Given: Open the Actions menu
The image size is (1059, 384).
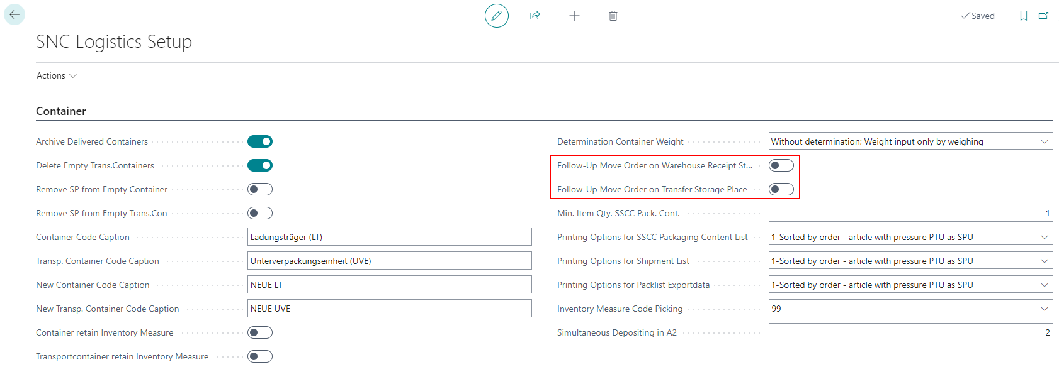Looking at the screenshot, I should (56, 75).
